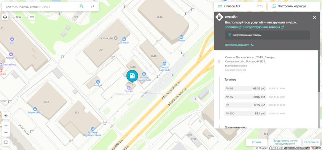Zoom out with the minus button

point(6,133)
